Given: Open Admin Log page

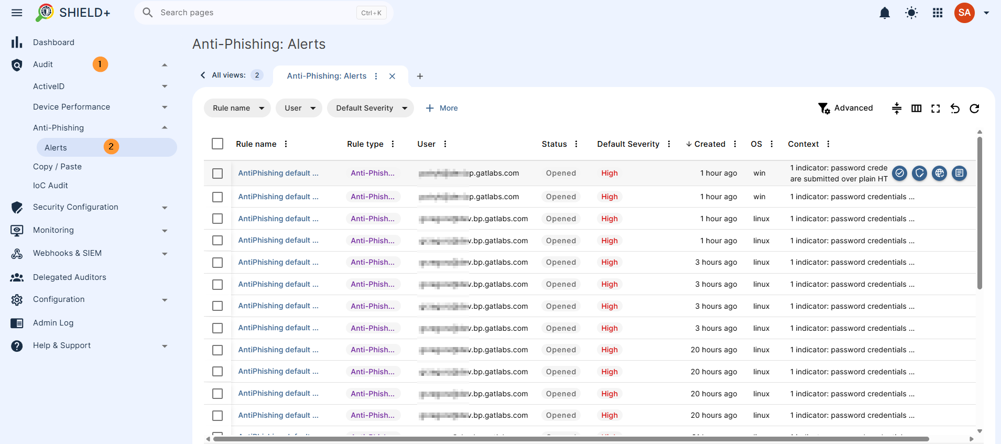Looking at the screenshot, I should click(x=53, y=323).
